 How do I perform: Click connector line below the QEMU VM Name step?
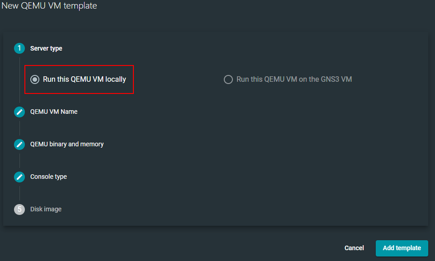click(19, 128)
